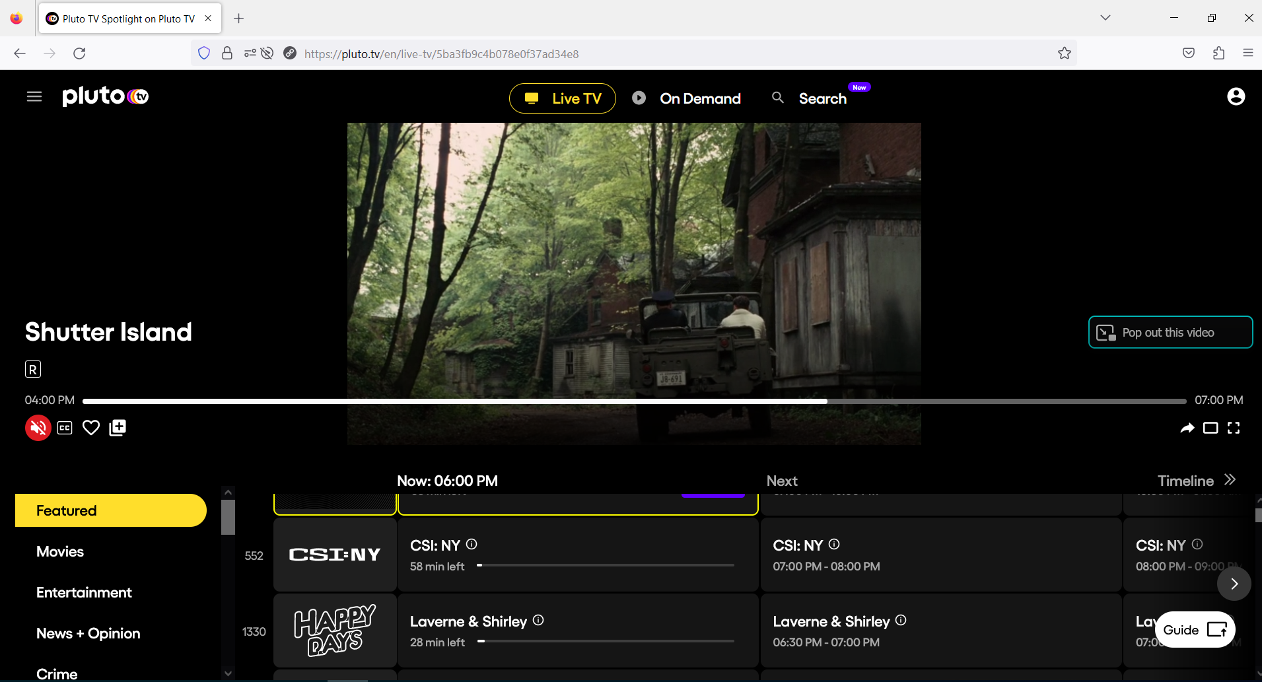The width and height of the screenshot is (1262, 682).
Task: Enable closed captions
Action: click(x=64, y=427)
